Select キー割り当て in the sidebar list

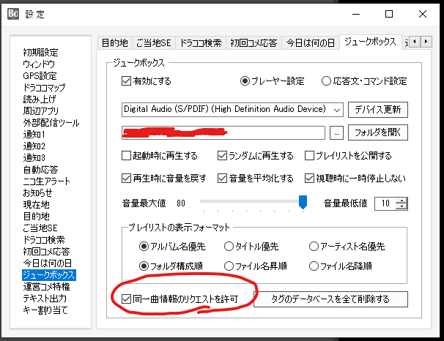coord(45,310)
